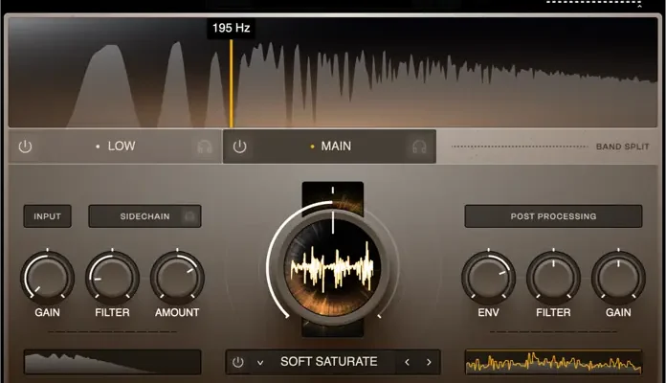Click the SOFT SATURATE preset name

tap(328, 362)
